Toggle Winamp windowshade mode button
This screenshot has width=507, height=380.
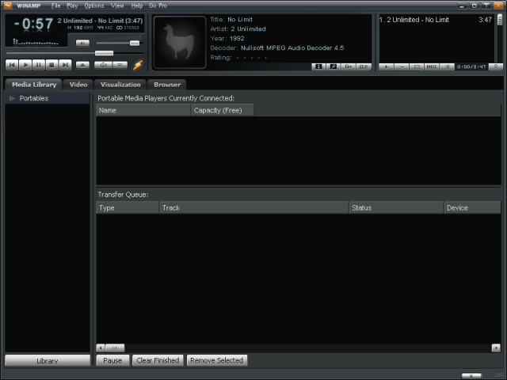(486, 6)
